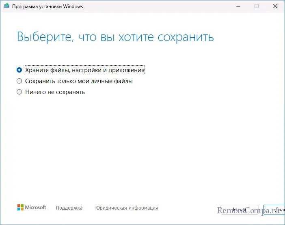Select the "Ничего не сохранять" radio button

19,92
